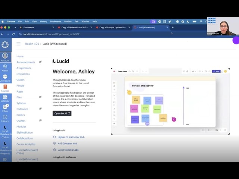Open the History clock icon
The width and height of the screenshot is (239, 179).
click(x=5, y=119)
